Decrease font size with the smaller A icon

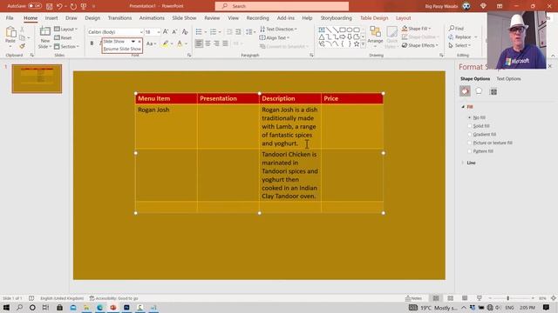(x=174, y=32)
